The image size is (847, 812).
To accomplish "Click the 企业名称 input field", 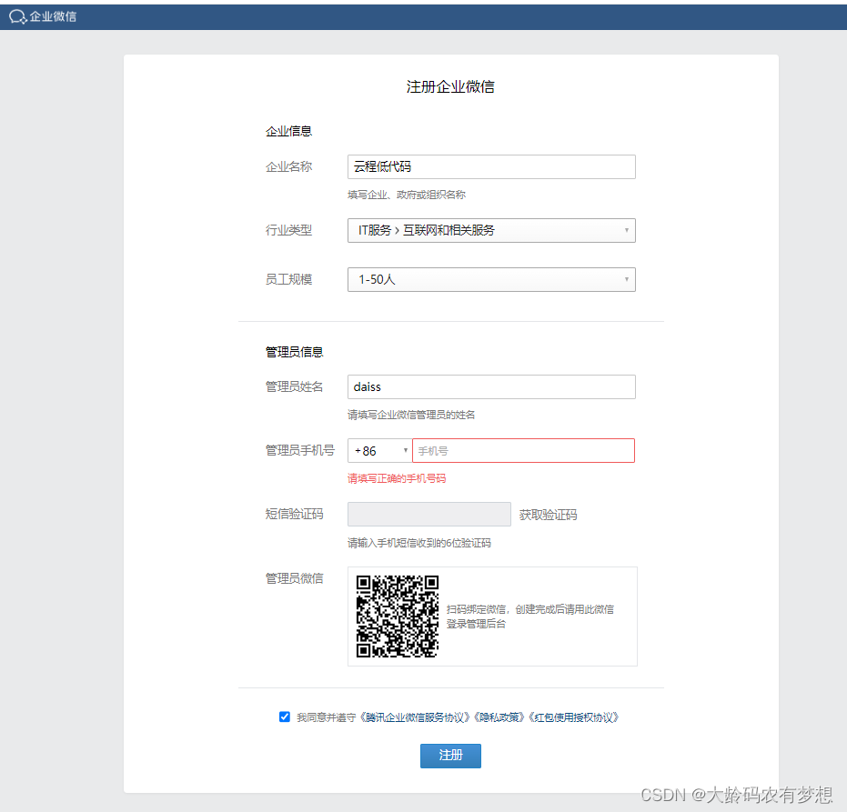I will point(491,166).
